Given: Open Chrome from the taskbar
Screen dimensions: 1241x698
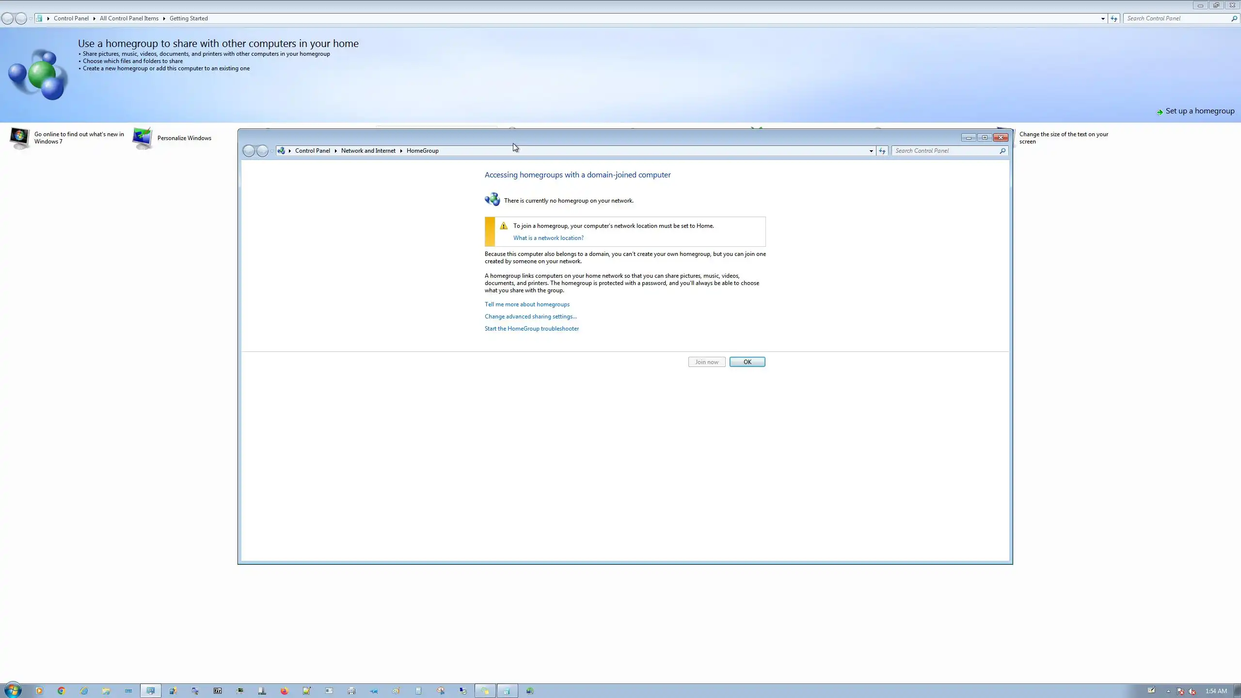Looking at the screenshot, I should [61, 691].
